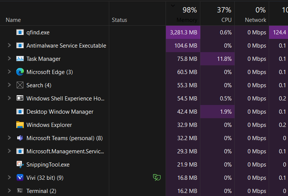Click the 54.5 MB memory cell
Screen dimensions: 288x196
tap(183, 98)
